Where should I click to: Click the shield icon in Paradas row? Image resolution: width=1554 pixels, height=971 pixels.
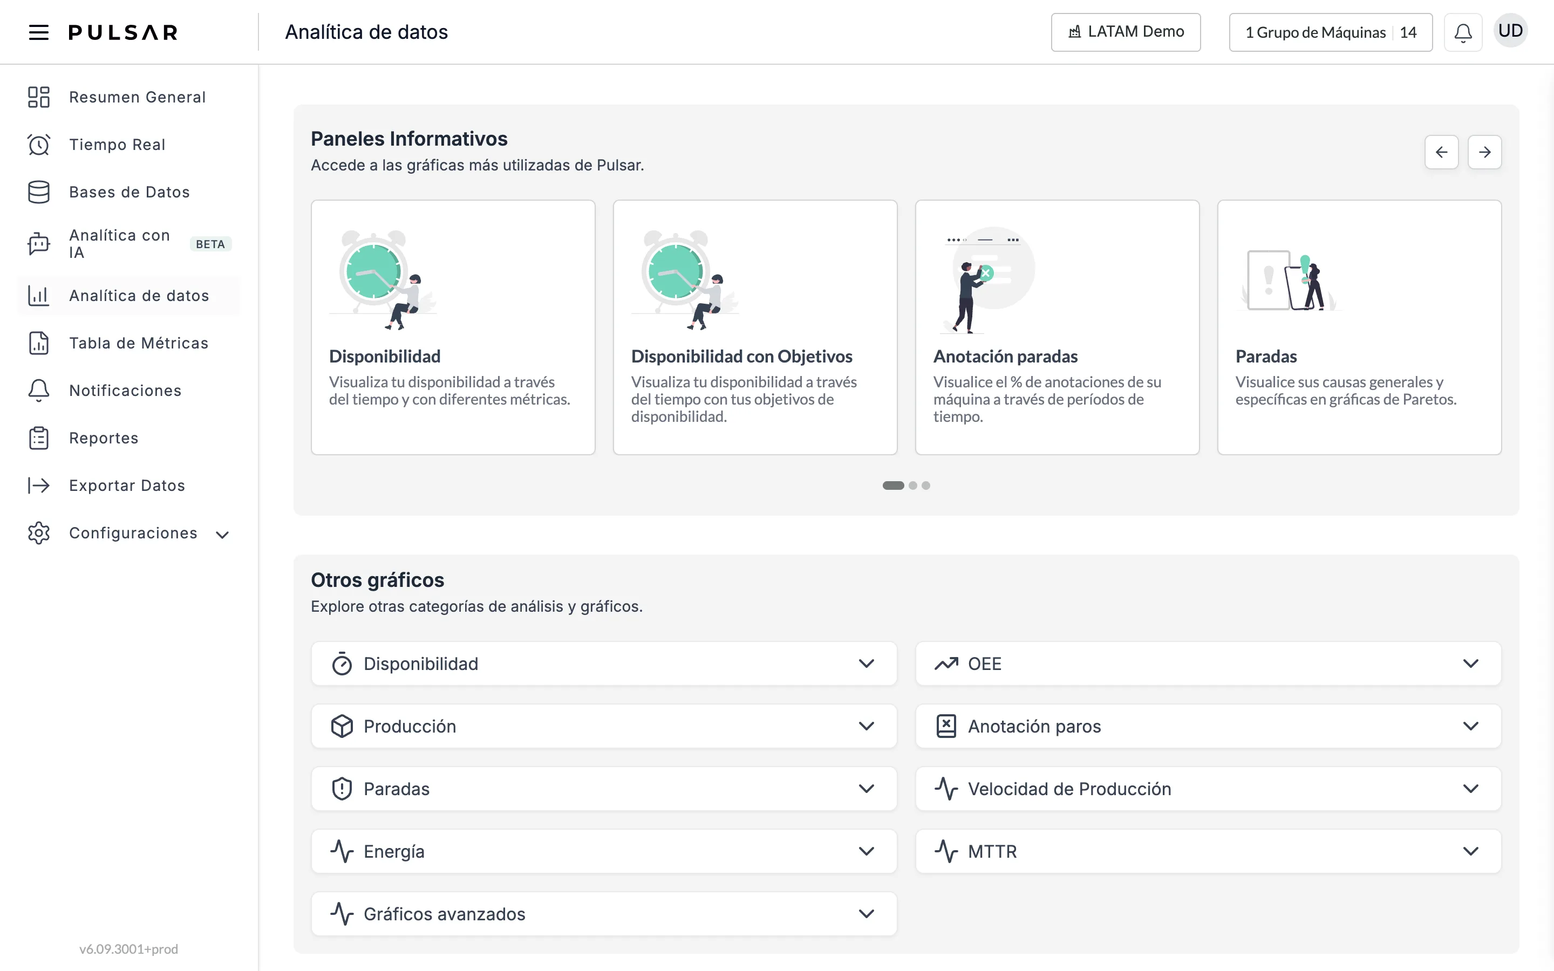pos(342,789)
